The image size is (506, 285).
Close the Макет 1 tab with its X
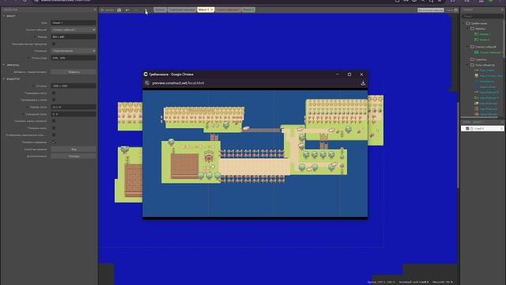tap(212, 9)
